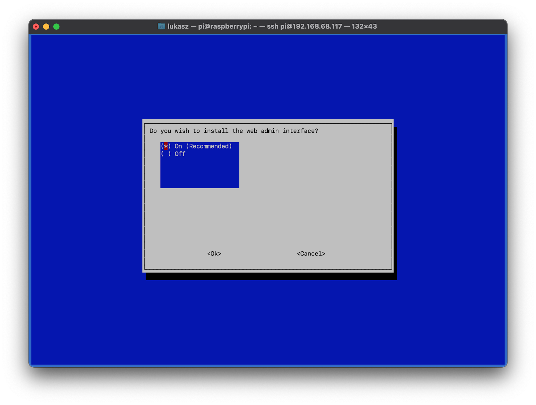This screenshot has height=405, width=536.
Task: Select the On (Recommended) radio option
Action: click(x=196, y=146)
